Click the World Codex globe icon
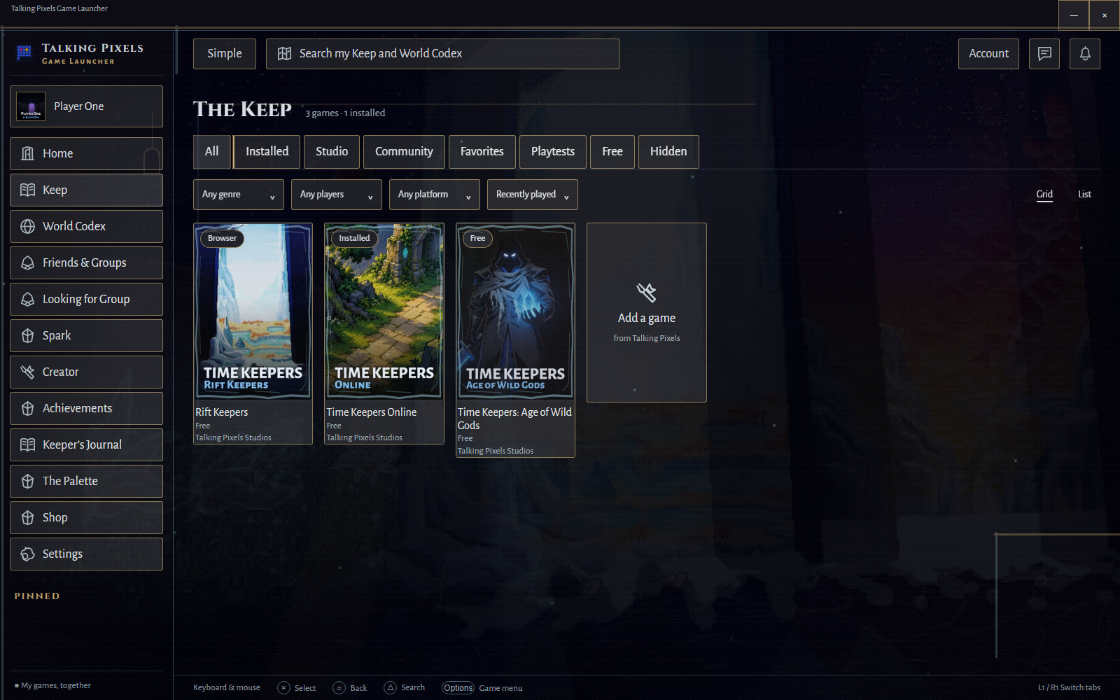 point(28,226)
